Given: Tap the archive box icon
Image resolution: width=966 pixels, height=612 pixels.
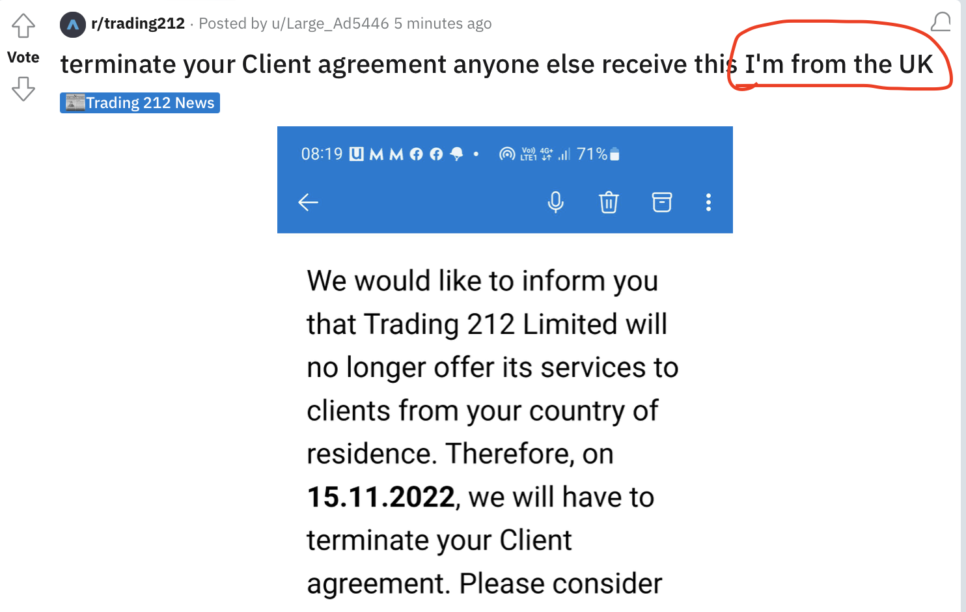Looking at the screenshot, I should pos(662,202).
